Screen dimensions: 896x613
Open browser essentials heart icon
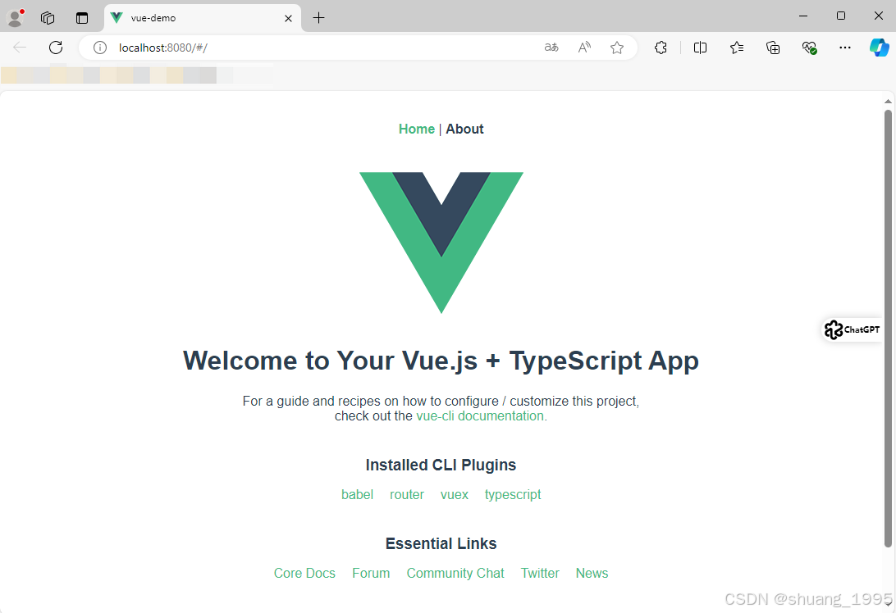pyautogui.click(x=809, y=48)
